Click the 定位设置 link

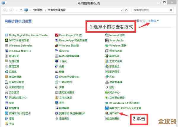[14, 61]
